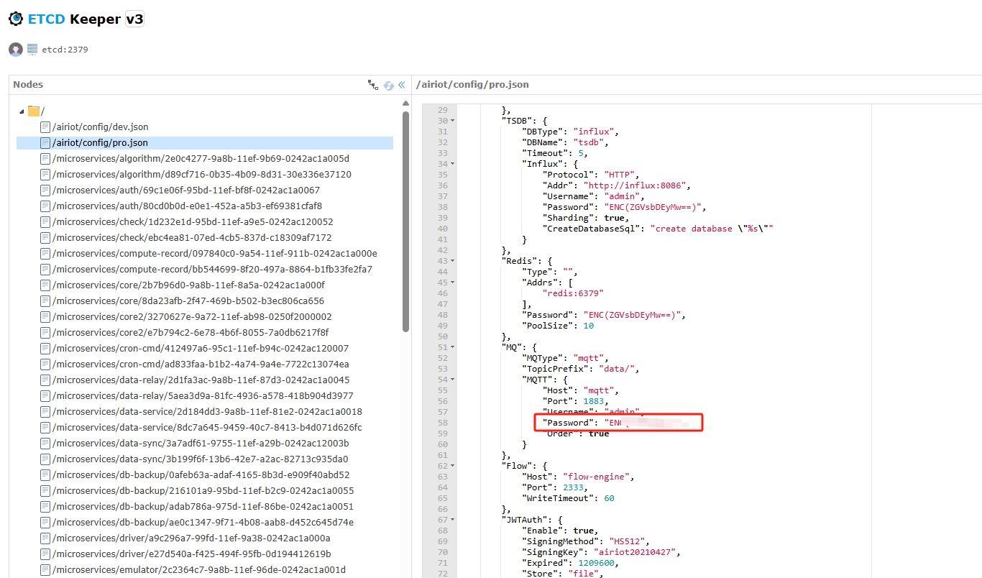
Task: Switch node view with tree mode icon
Action: (x=373, y=85)
